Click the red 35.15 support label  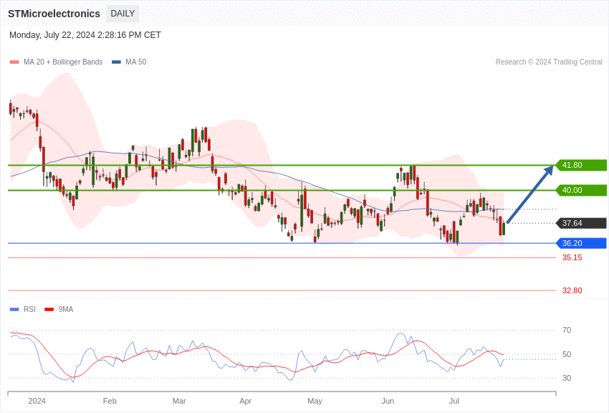572,257
